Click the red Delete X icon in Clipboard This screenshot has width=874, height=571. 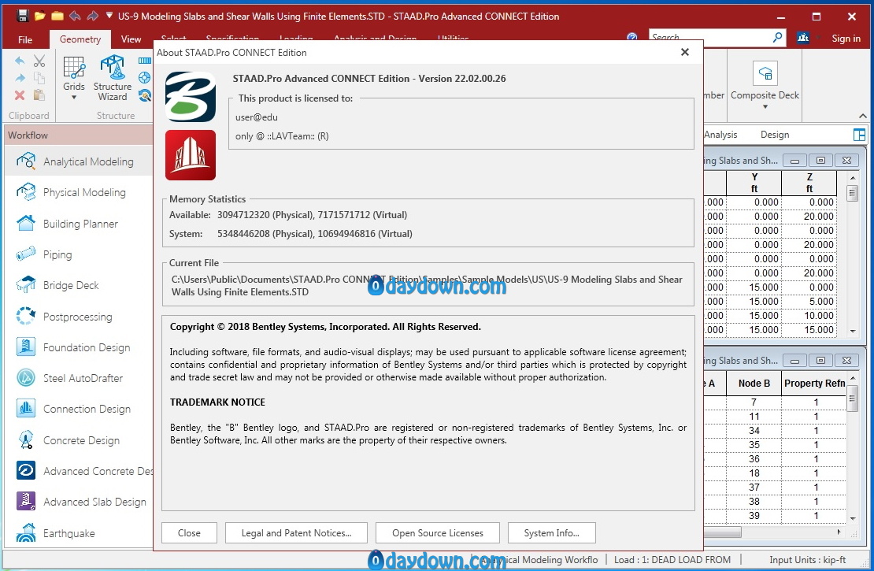point(20,95)
